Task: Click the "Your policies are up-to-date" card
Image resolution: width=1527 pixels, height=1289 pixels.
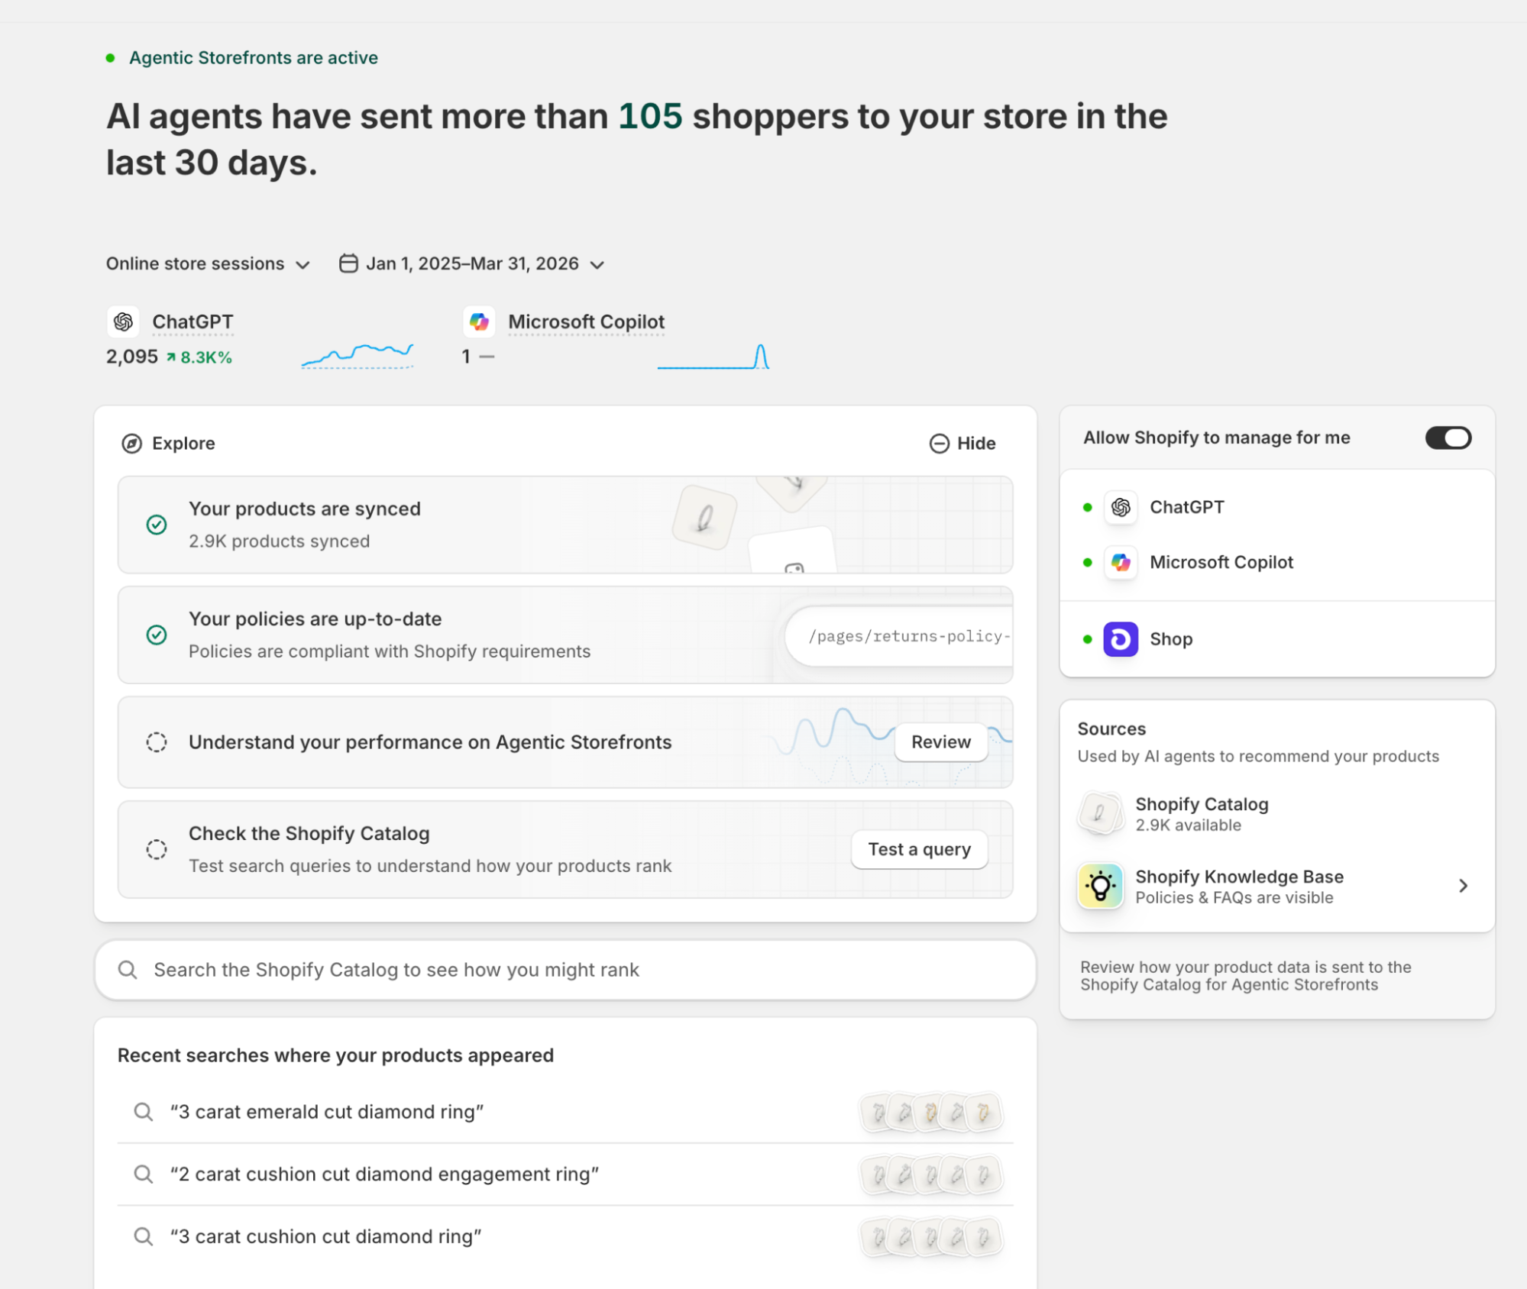Action: [565, 635]
